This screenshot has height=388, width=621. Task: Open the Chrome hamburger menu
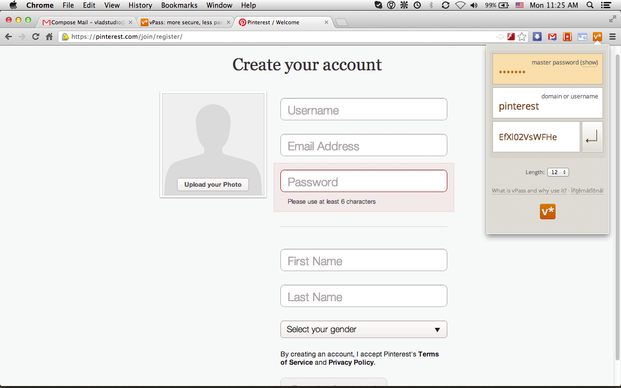pos(612,36)
